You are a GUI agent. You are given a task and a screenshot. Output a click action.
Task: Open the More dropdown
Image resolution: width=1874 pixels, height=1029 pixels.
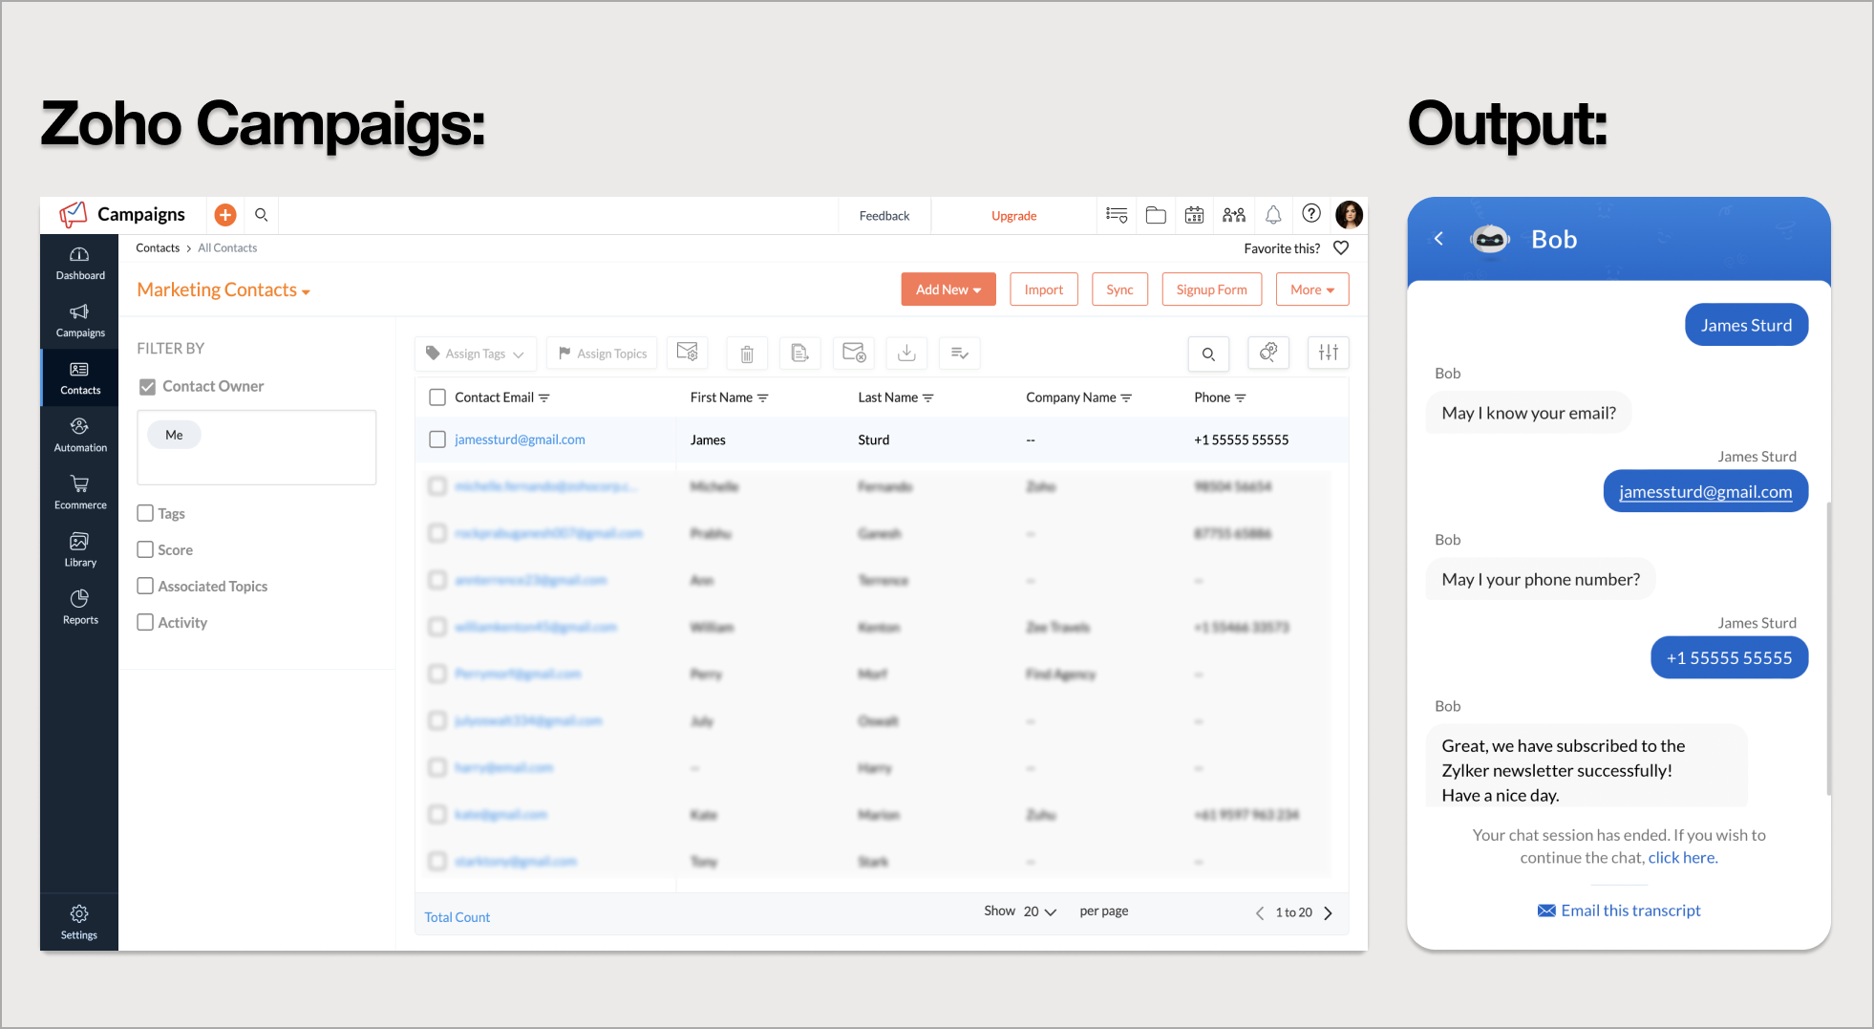click(x=1312, y=289)
